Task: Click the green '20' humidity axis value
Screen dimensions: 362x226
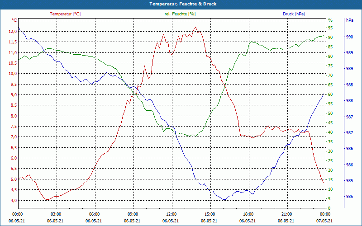Action: (x=330, y=170)
